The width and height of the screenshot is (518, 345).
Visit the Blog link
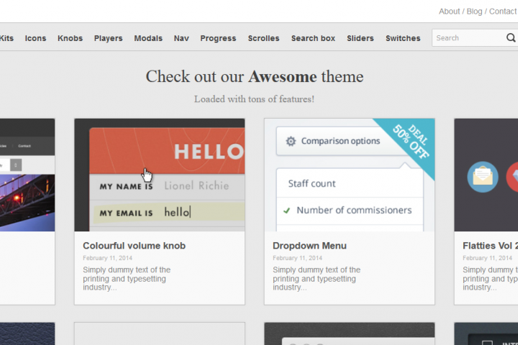474,11
